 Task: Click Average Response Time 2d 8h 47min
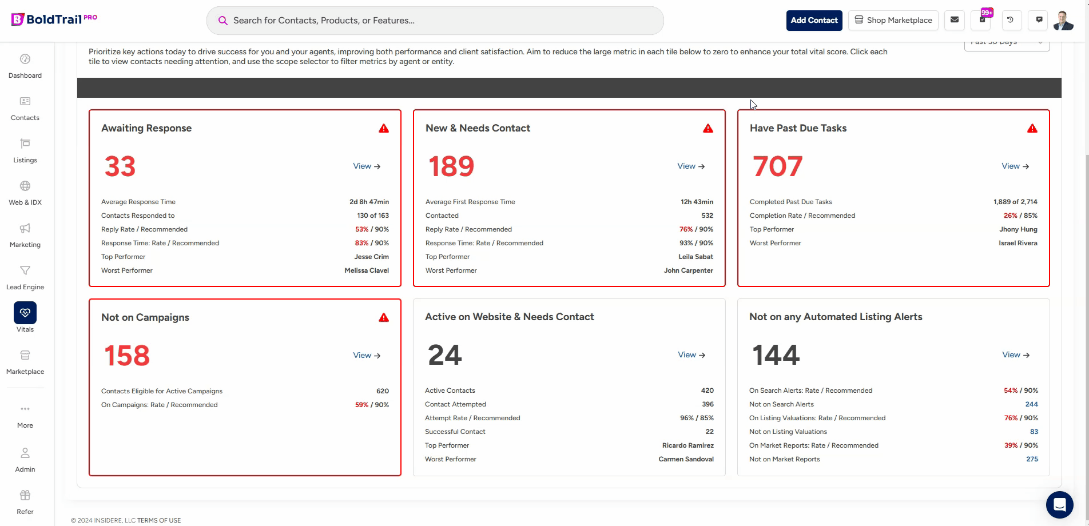[369, 202]
